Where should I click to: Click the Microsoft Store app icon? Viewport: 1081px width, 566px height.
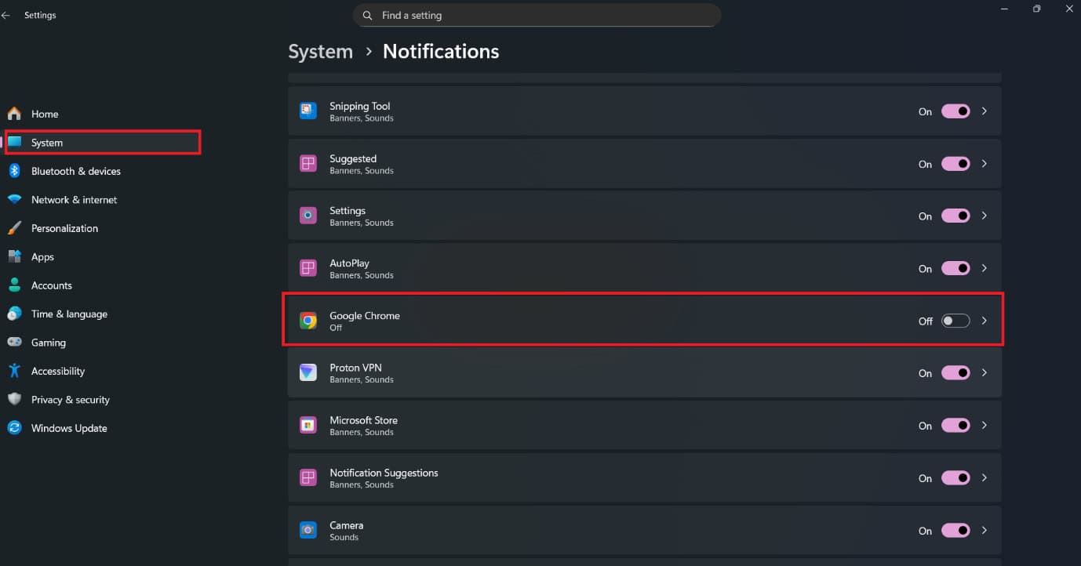click(x=308, y=425)
